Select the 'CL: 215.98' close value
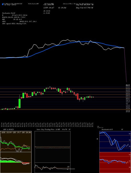The width and height of the screenshot is (131, 173). click(49, 5)
